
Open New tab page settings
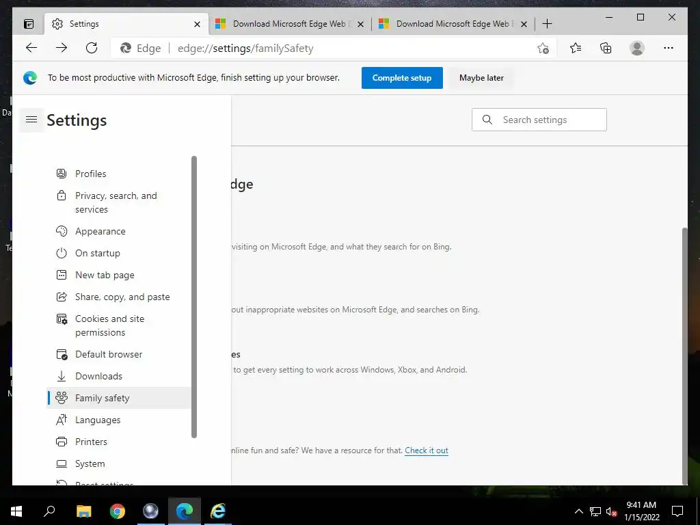[119, 275]
